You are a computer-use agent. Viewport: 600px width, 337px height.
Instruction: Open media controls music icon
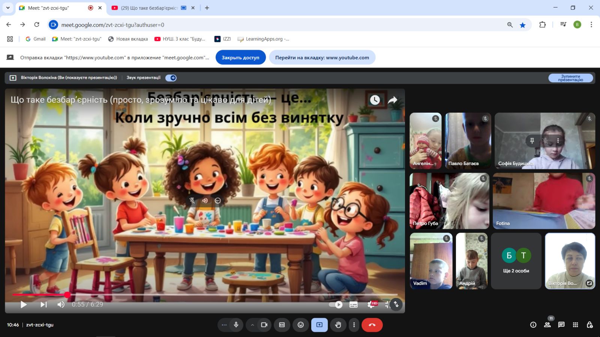[x=563, y=25]
